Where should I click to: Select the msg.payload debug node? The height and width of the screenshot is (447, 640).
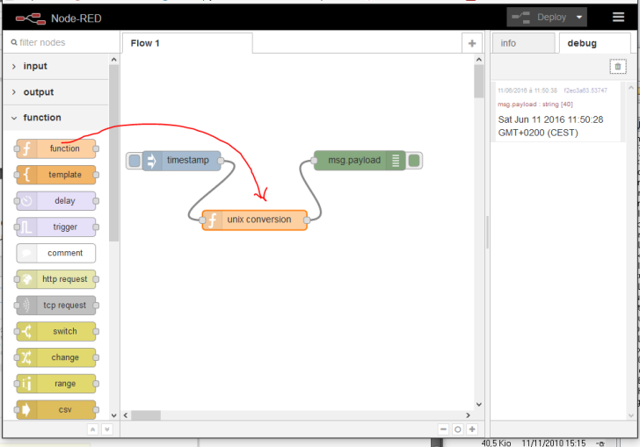coord(360,161)
